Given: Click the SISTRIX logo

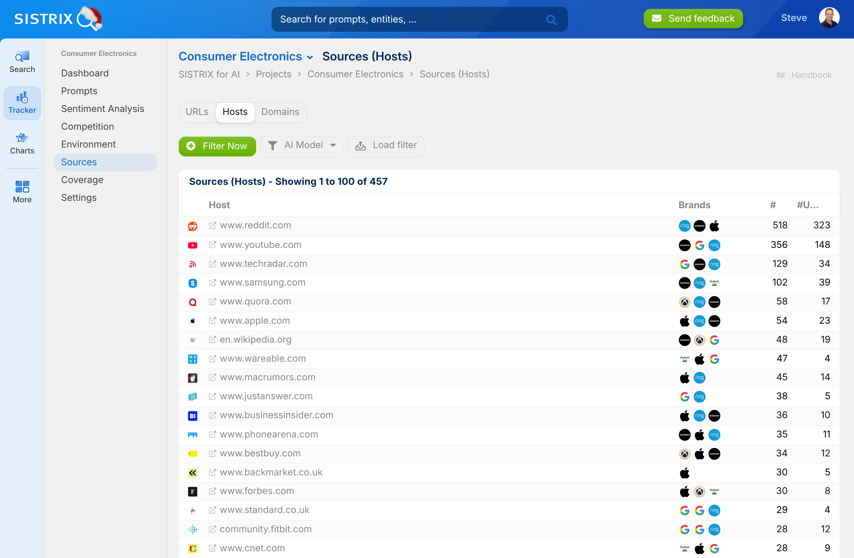Looking at the screenshot, I should [58, 19].
